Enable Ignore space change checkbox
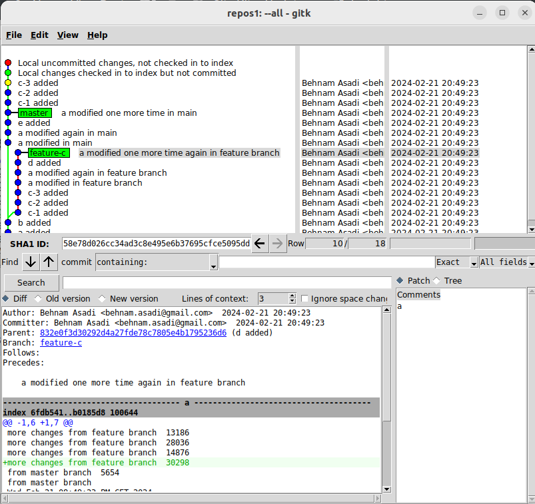The height and width of the screenshot is (504, 535). pyautogui.click(x=305, y=299)
